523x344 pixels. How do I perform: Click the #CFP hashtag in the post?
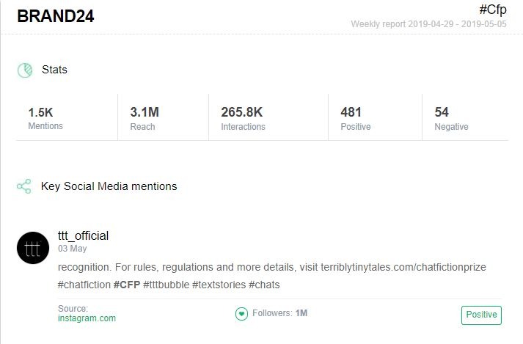click(126, 284)
